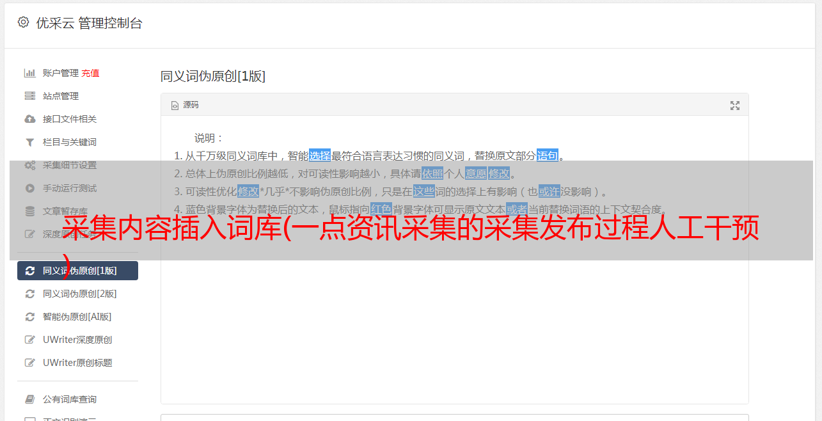Open UWriter原创标题 sidebar entry
Image resolution: width=822 pixels, height=421 pixels.
click(x=77, y=363)
